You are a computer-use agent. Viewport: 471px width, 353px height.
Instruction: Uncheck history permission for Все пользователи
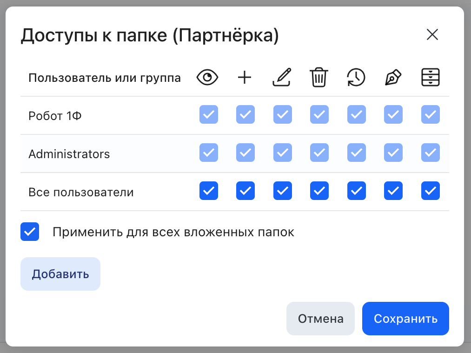357,191
